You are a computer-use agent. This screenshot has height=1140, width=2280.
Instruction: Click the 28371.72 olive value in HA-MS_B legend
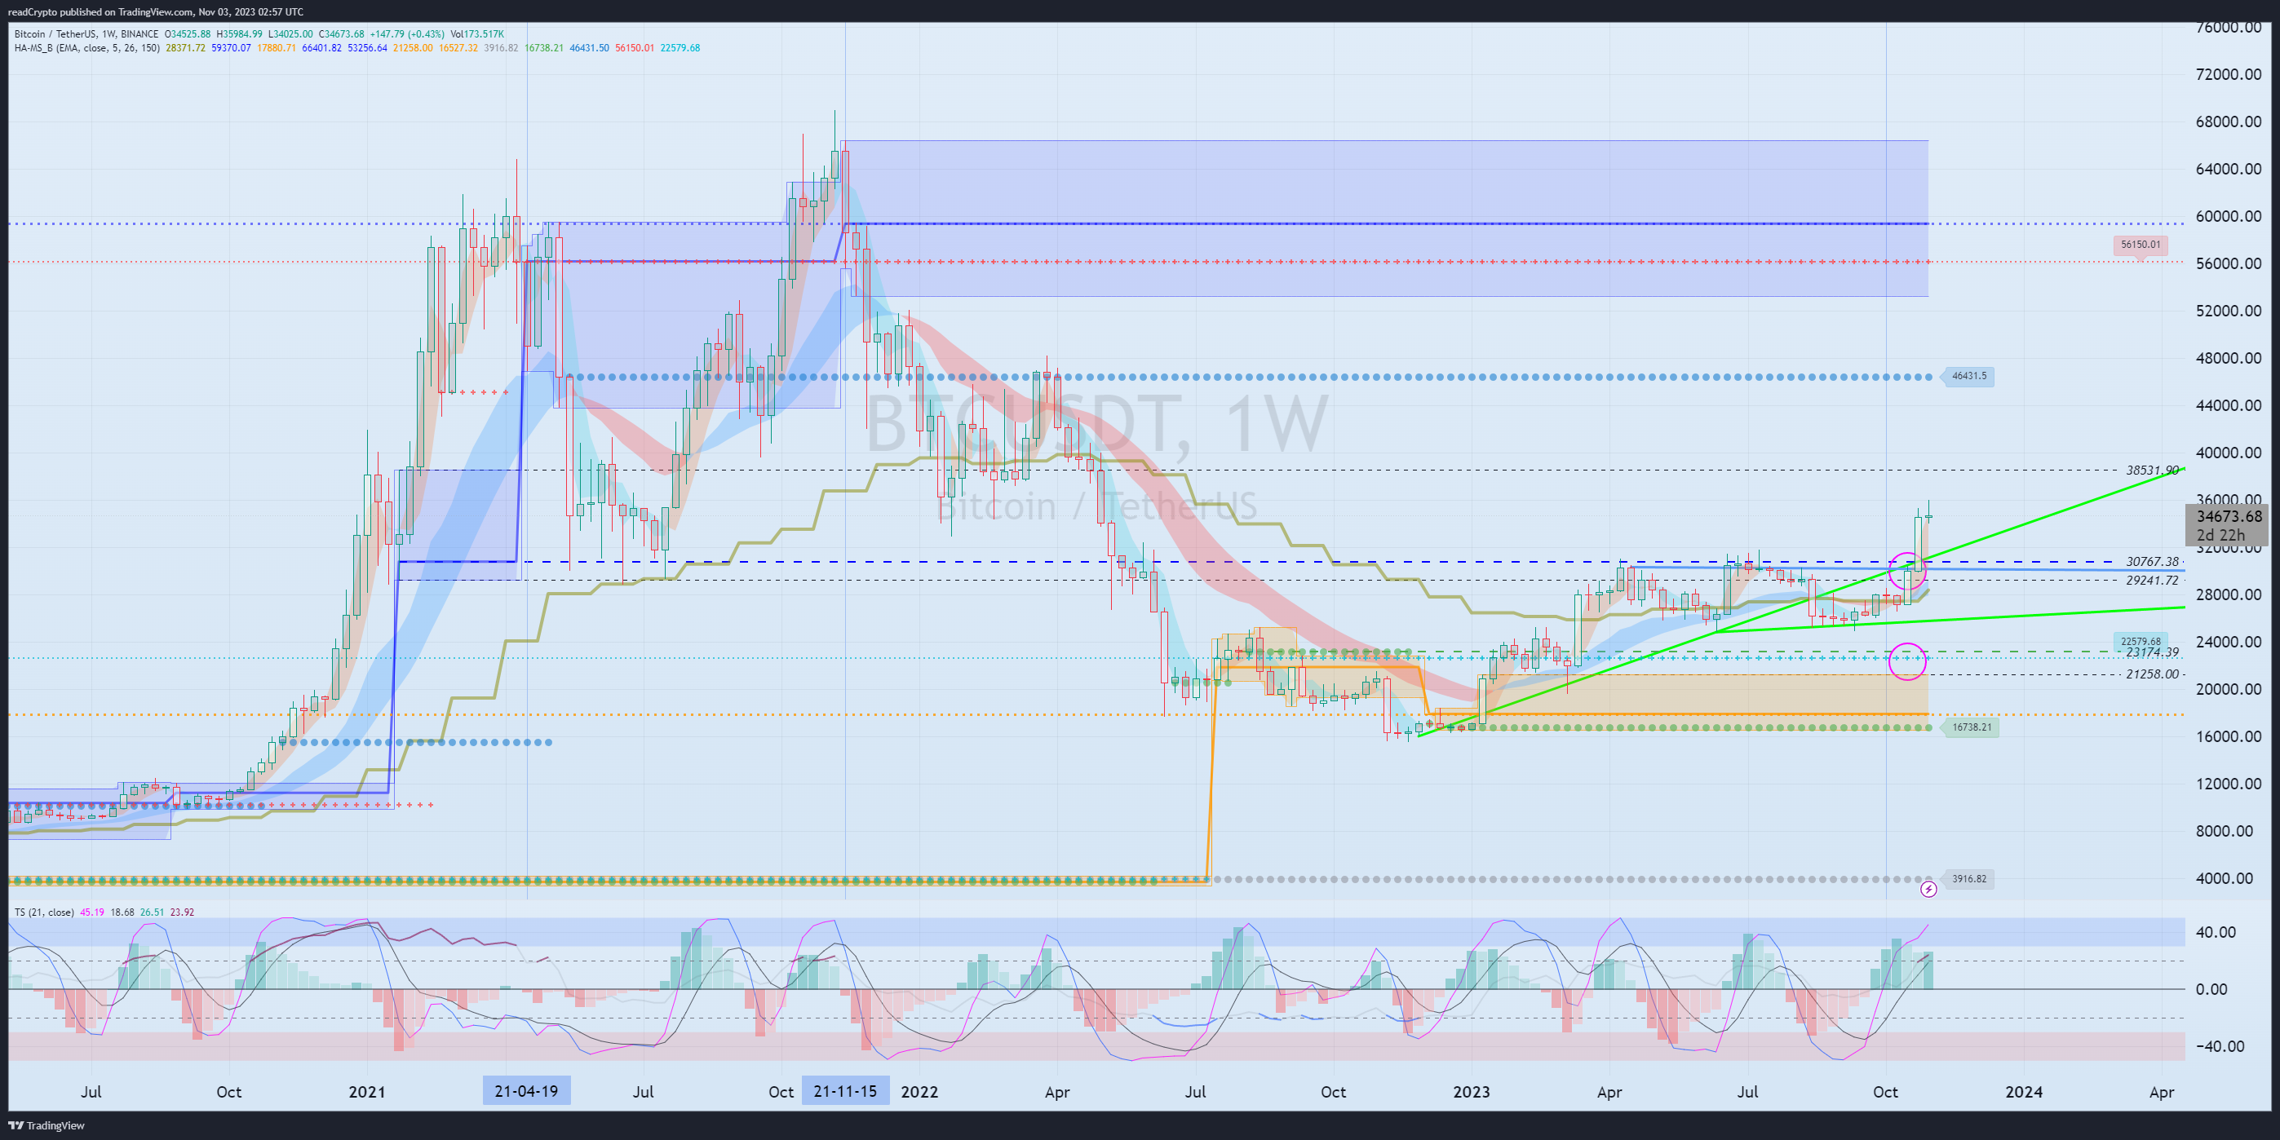[x=186, y=48]
